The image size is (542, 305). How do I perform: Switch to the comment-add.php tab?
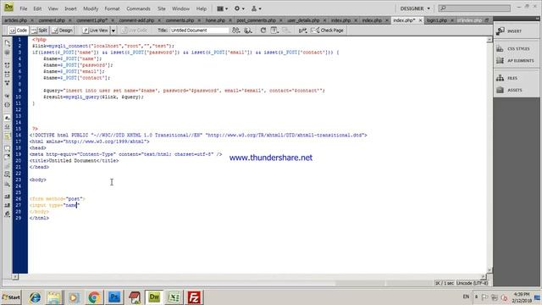point(136,20)
